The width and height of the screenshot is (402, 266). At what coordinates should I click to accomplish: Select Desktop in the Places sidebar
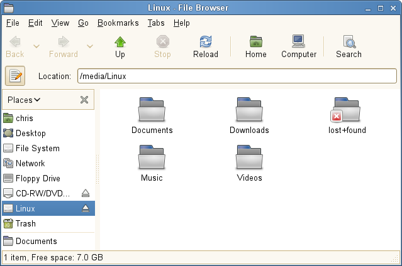[48, 133]
